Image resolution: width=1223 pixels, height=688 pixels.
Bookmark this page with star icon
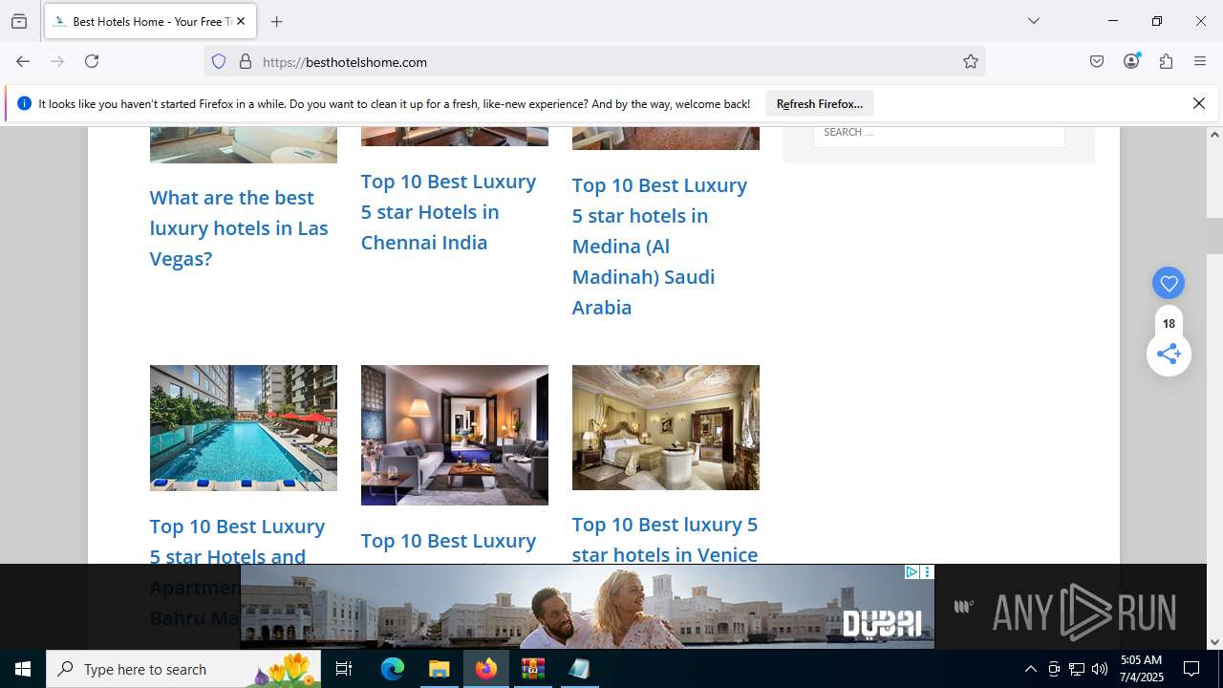coord(971,61)
